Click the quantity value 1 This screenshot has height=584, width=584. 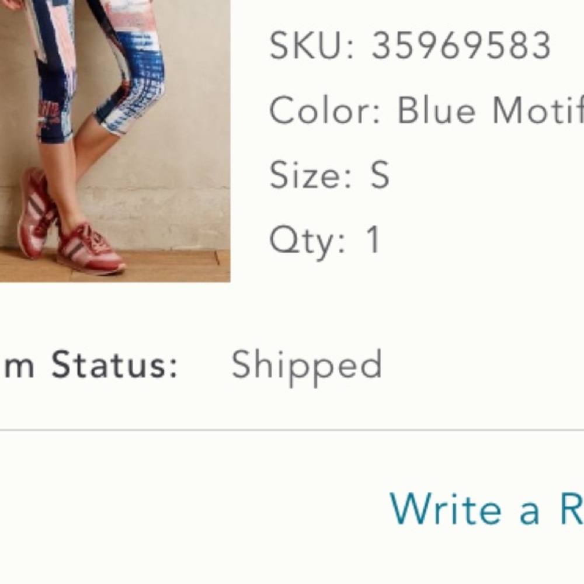click(374, 237)
